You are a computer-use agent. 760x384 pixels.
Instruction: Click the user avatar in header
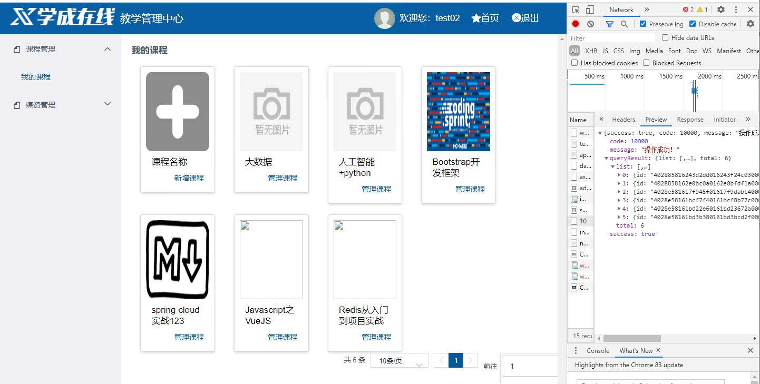pos(385,18)
